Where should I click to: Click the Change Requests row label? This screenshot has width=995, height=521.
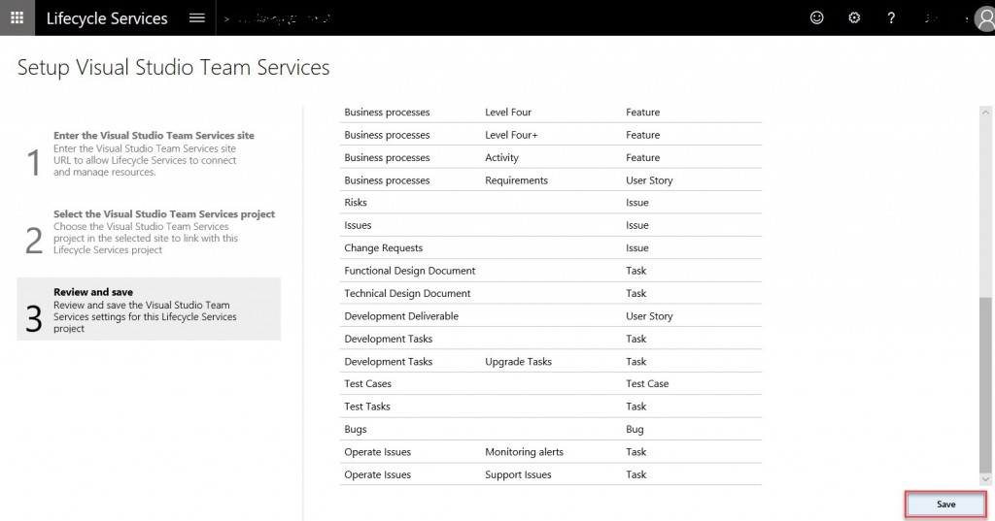(x=383, y=248)
